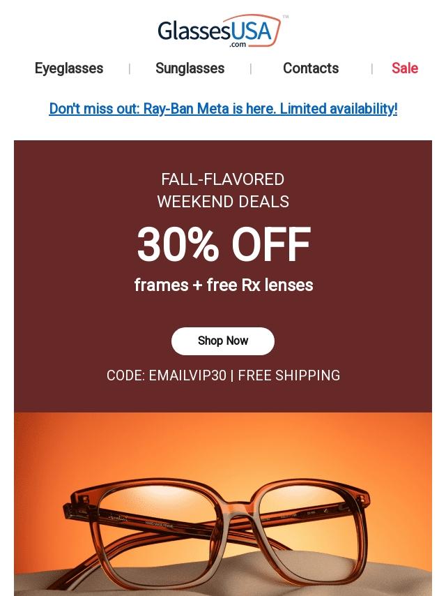Click the Fall-Flavored Weekend Deals heading
Image resolution: width=446 pixels, height=596 pixels.
pos(223,191)
